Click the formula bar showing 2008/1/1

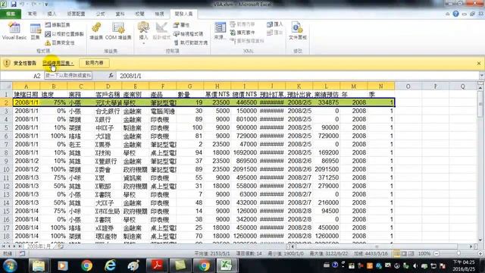coord(298,76)
